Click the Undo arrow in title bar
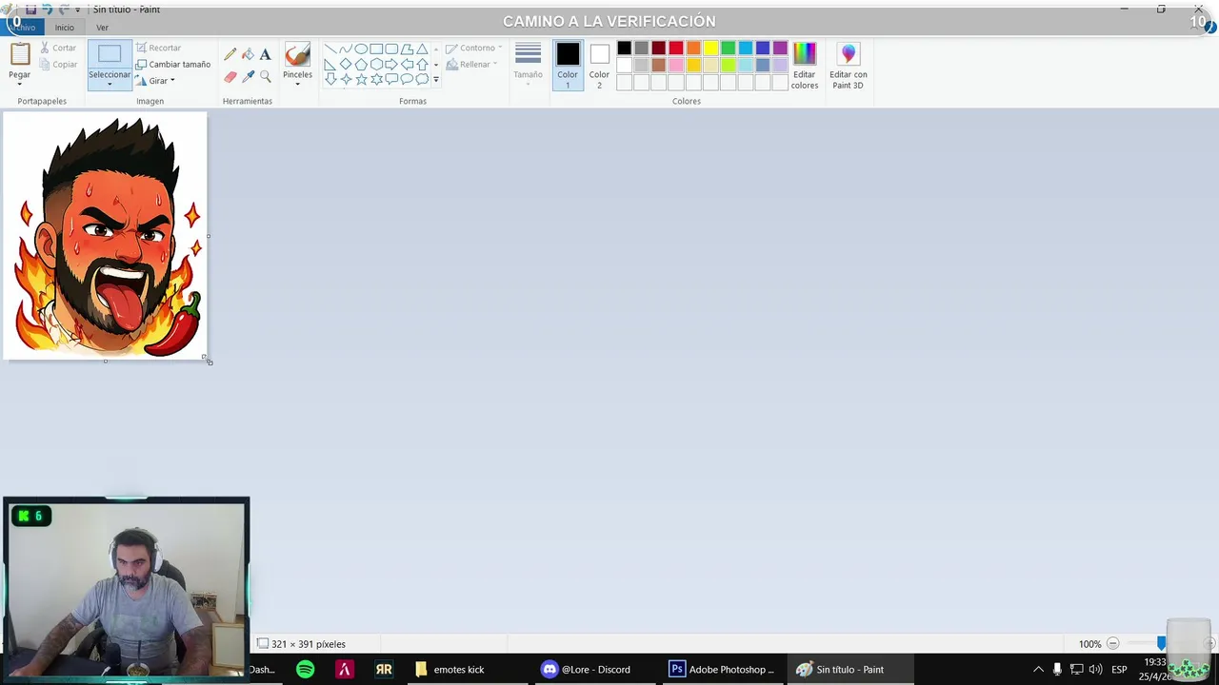Screen dimensions: 1219x685 (x=47, y=9)
